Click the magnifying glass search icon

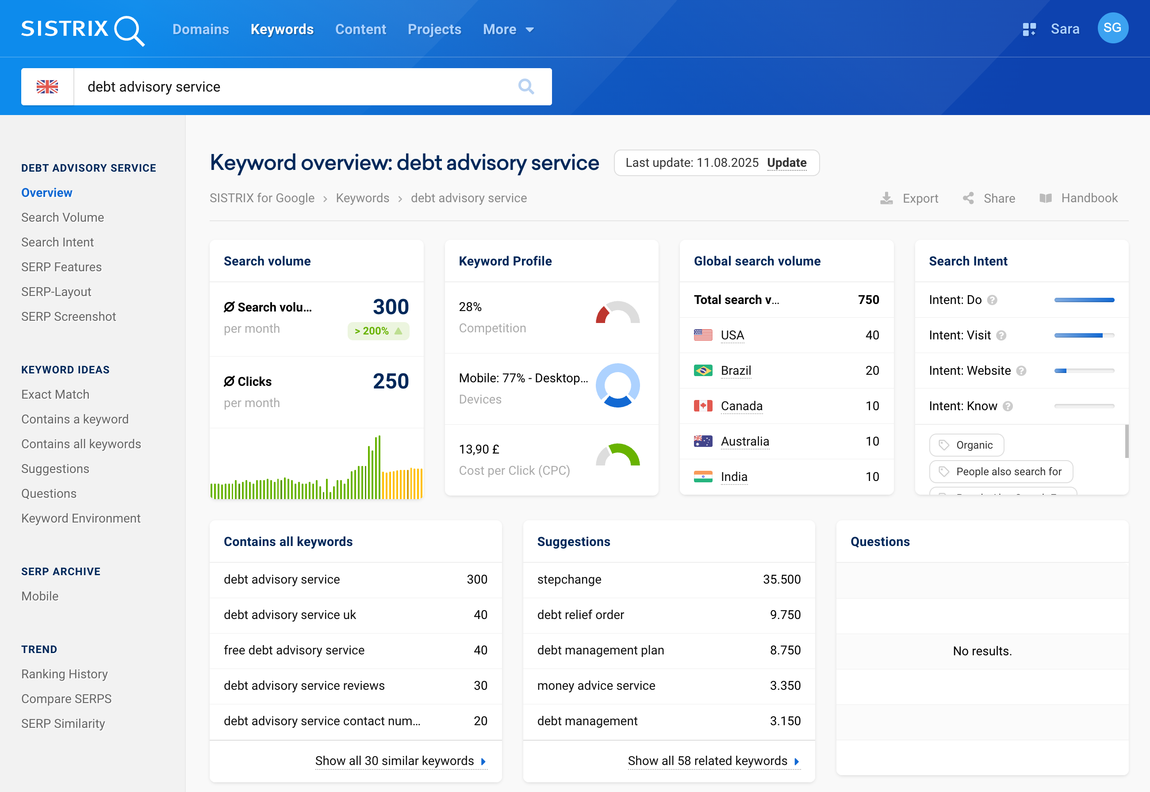coord(526,86)
